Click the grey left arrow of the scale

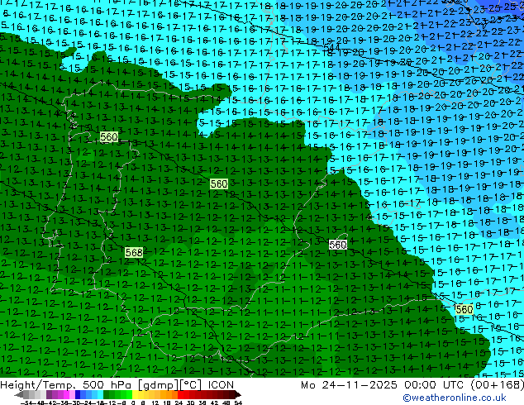19,394
